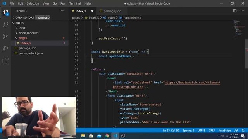The height and width of the screenshot is (139, 248).
Task: Open Google Chrome from the taskbar
Action: click(x=107, y=136)
